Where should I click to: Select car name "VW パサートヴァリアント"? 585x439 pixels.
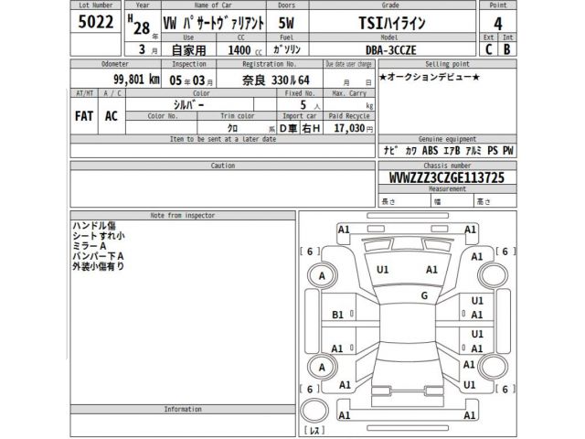pyautogui.click(x=214, y=23)
